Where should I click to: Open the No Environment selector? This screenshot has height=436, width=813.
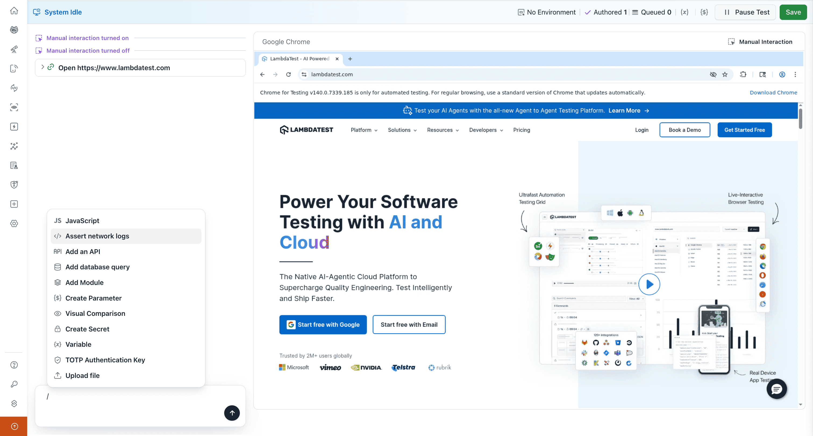tap(547, 12)
